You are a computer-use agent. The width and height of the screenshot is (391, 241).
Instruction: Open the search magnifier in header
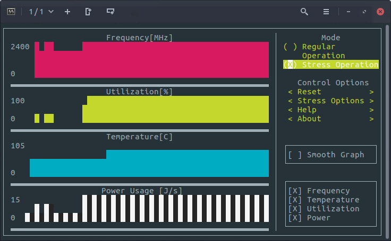pos(304,12)
